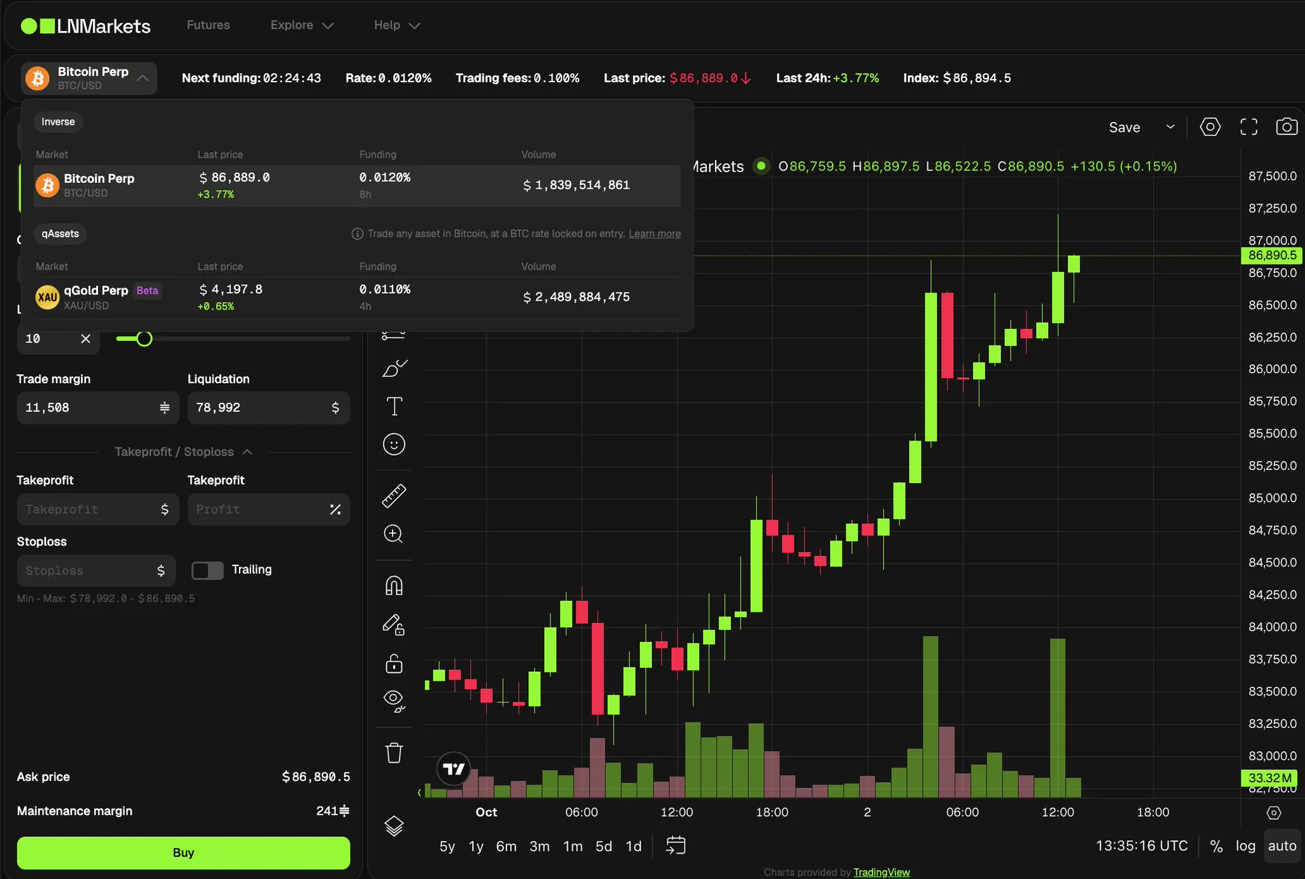This screenshot has height=879, width=1305.
Task: Open the Help dropdown menu
Action: pyautogui.click(x=397, y=25)
